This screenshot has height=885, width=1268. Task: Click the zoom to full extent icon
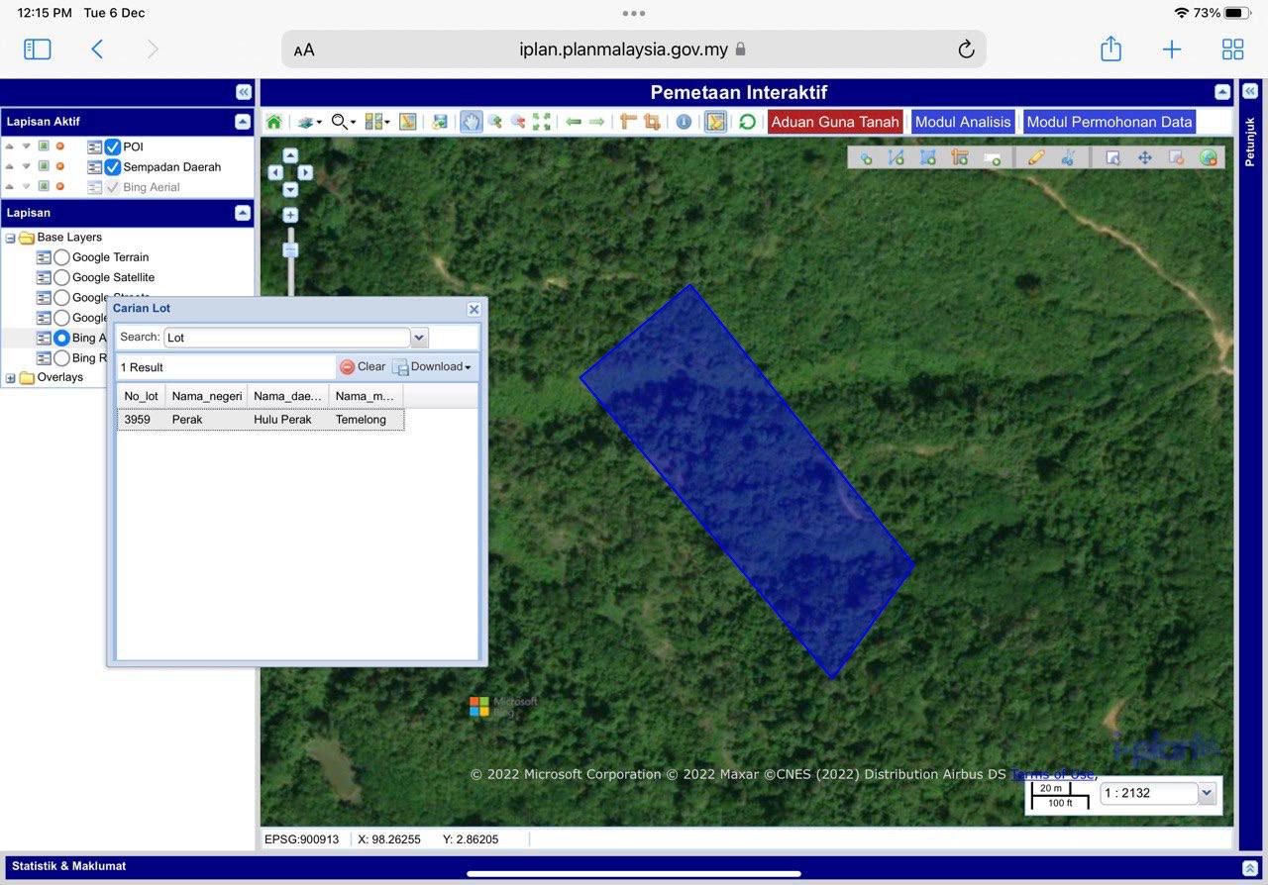click(x=542, y=122)
